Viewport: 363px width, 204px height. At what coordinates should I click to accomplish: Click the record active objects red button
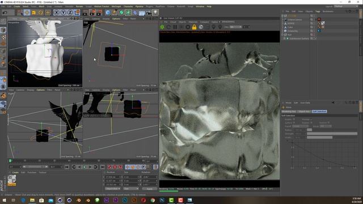point(109,167)
